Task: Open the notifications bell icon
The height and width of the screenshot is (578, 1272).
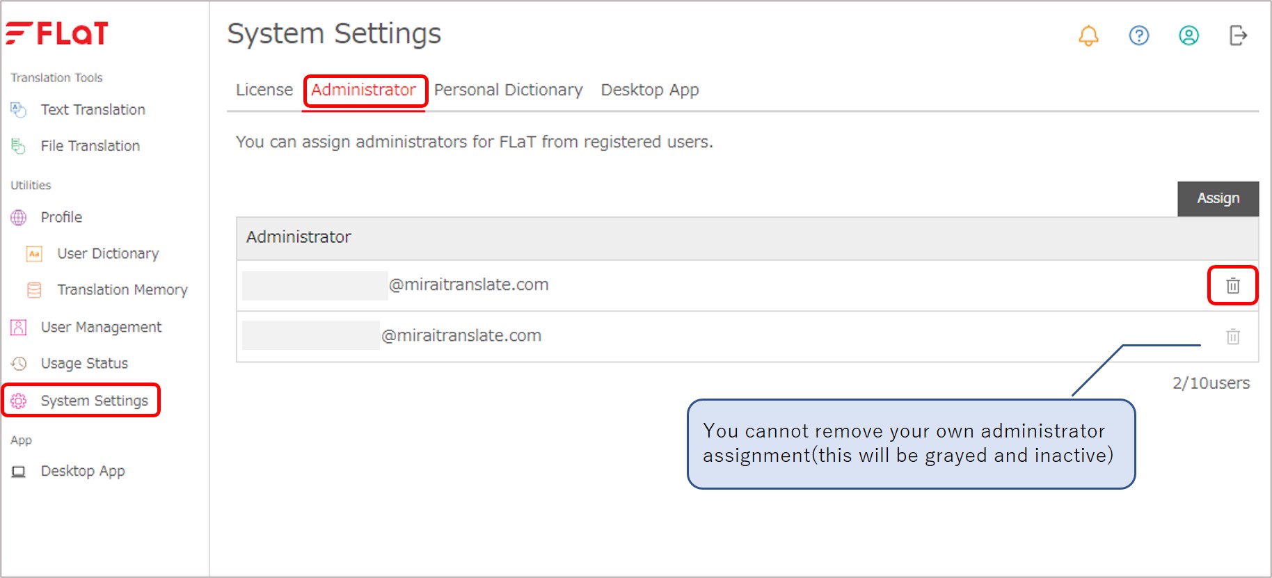Action: point(1088,35)
